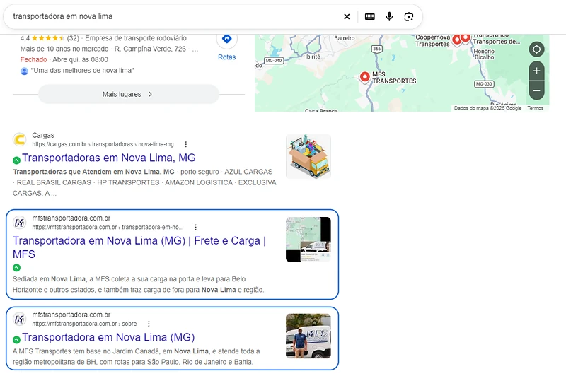Zoom in on the map with plus

[536, 71]
